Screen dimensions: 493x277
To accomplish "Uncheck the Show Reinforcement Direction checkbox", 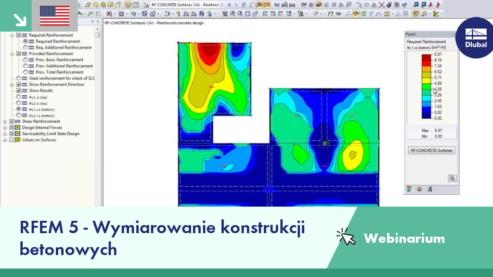I will click(19, 85).
